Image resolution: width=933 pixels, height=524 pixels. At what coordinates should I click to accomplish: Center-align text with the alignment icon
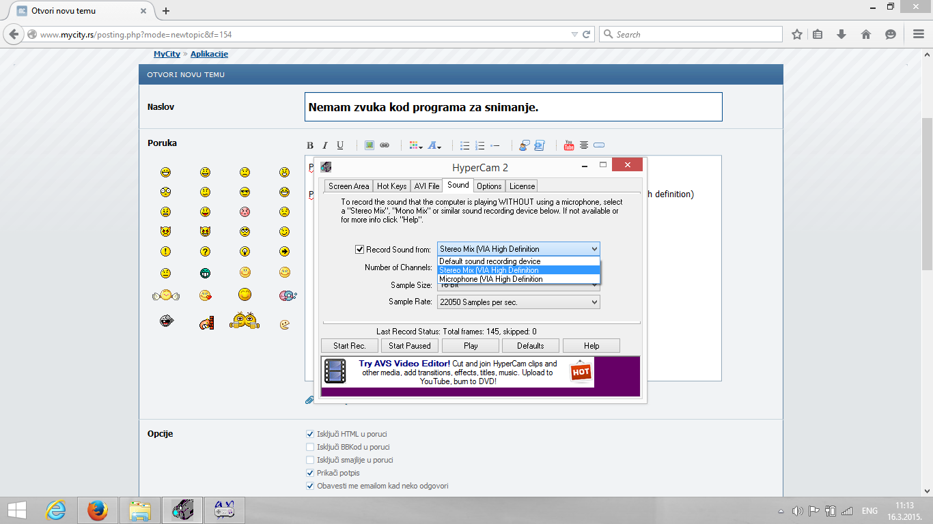click(x=584, y=145)
